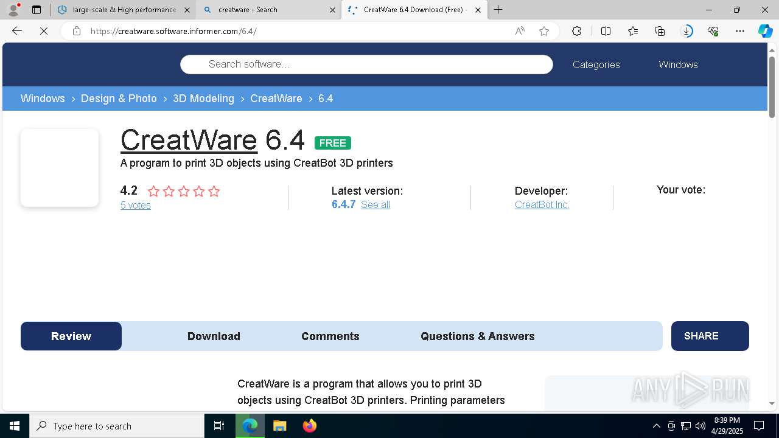Screen dimensions: 779x438
Task: Open volume control in tray
Action: click(x=700, y=426)
